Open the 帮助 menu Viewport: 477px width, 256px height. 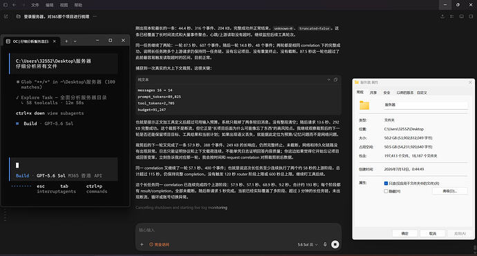(78, 5)
